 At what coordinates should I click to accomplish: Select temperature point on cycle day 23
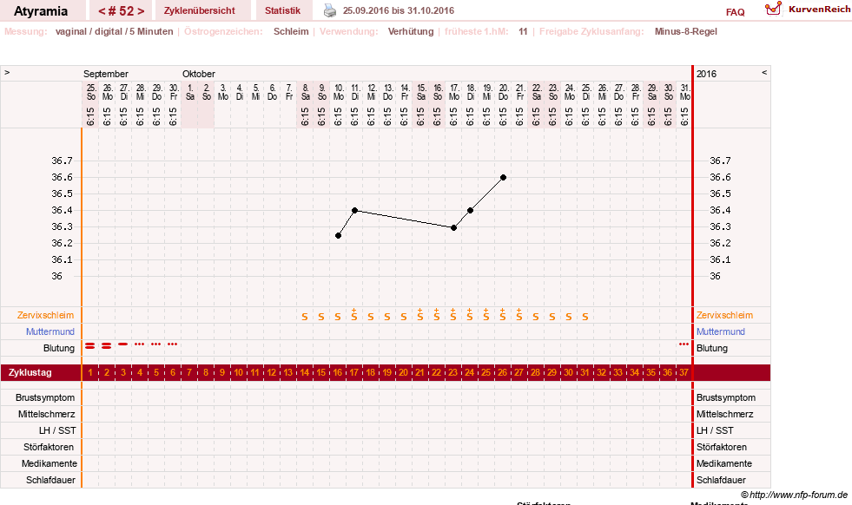tap(453, 227)
